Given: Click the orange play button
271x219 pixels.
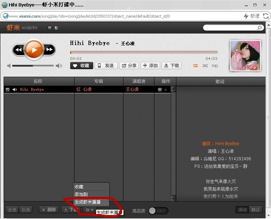Looking at the screenshot, I should [34, 50].
